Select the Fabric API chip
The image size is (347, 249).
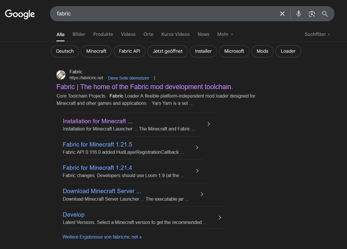(129, 51)
